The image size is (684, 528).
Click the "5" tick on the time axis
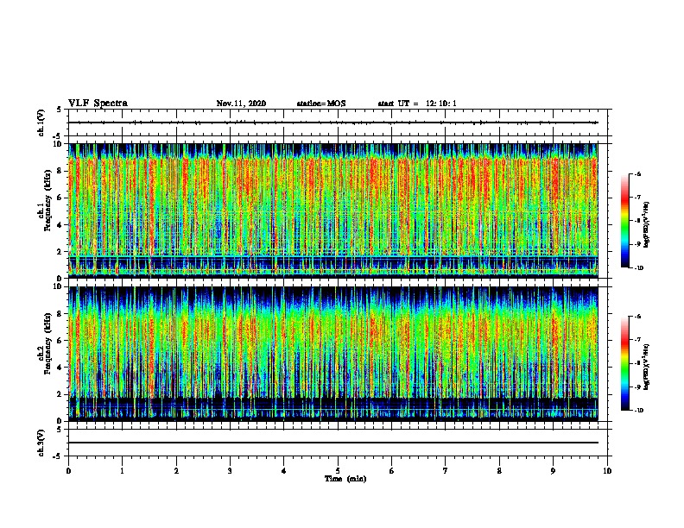coord(338,471)
